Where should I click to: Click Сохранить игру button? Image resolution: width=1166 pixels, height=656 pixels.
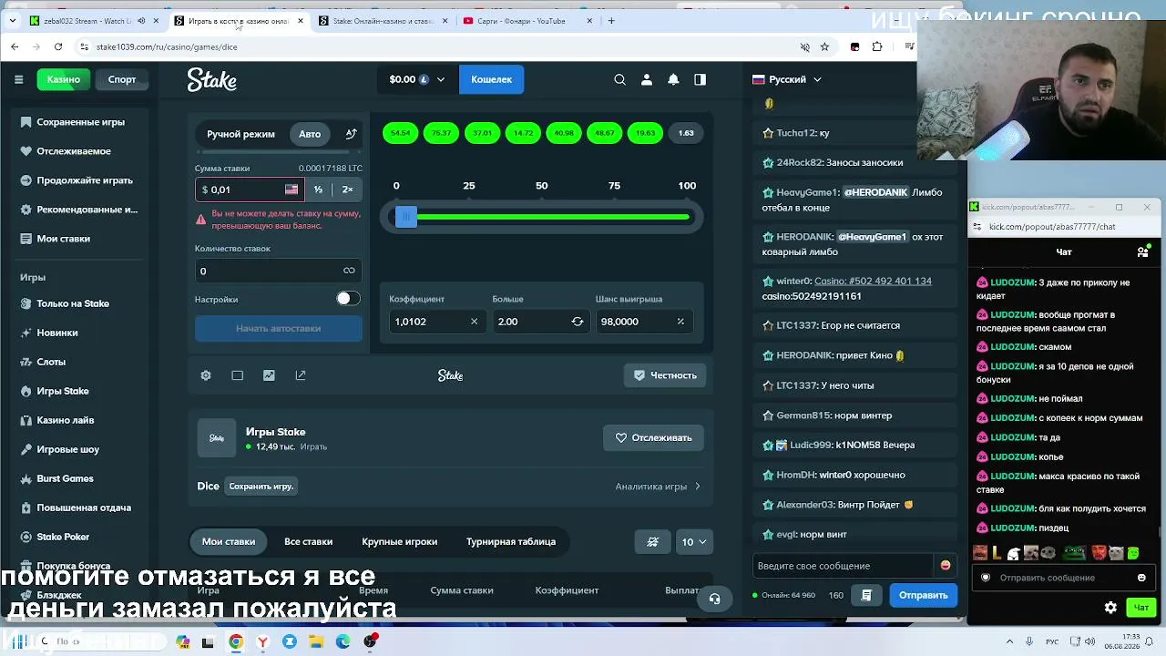point(261,487)
